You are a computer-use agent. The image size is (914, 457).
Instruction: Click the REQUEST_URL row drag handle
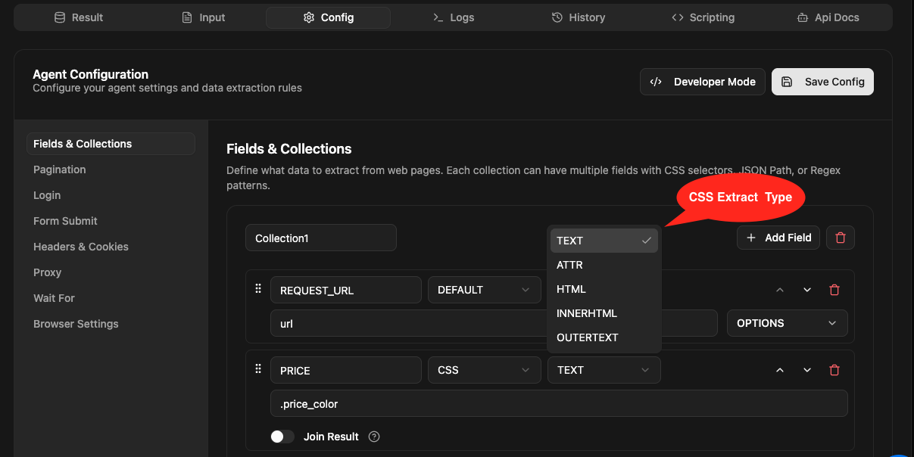tap(258, 289)
